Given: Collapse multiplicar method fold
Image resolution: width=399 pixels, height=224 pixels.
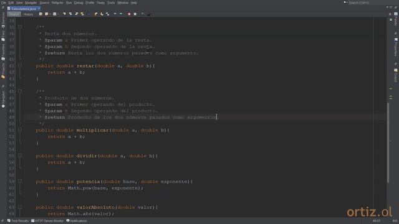Looking at the screenshot, I should pos(20,130).
